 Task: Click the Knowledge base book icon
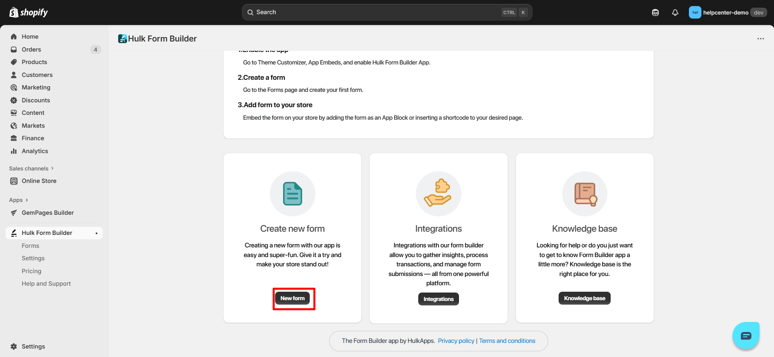click(x=585, y=194)
